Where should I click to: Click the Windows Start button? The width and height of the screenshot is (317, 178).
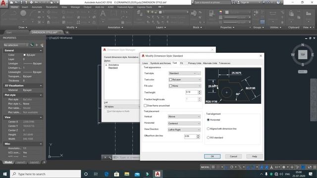click(x=5, y=174)
